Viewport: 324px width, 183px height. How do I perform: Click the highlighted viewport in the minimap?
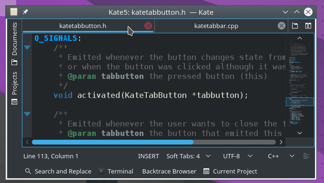click(x=300, y=102)
